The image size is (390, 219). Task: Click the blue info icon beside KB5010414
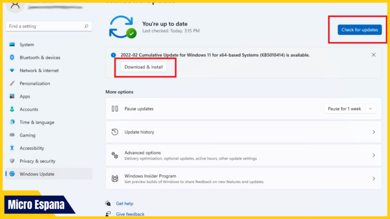point(113,55)
